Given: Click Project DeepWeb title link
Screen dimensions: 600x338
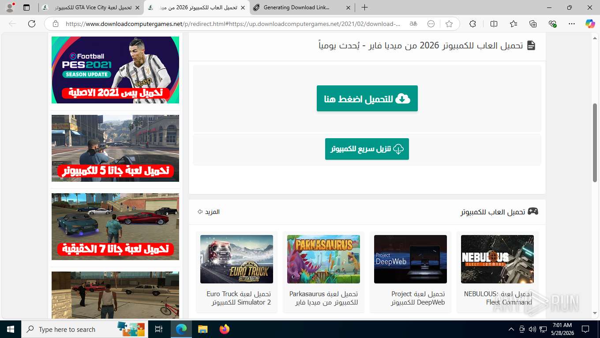Looking at the screenshot, I should pos(418,298).
